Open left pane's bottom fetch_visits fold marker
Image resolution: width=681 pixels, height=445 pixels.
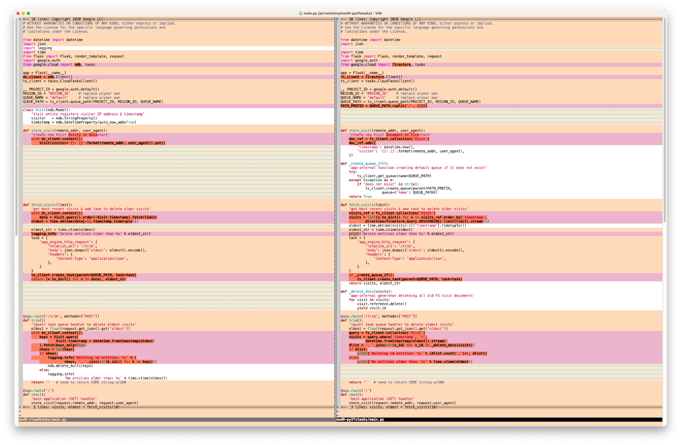[x=20, y=407]
